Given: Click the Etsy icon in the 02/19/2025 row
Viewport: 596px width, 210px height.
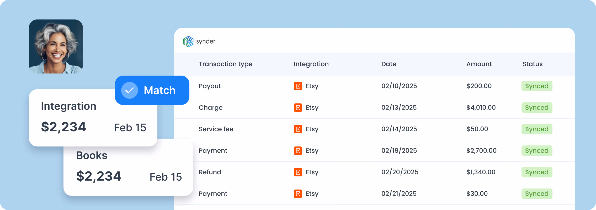Looking at the screenshot, I should [x=298, y=151].
